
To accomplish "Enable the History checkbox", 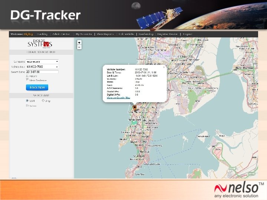I will pos(27,76).
